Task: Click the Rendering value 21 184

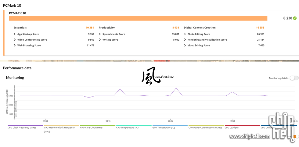Action: pos(261,40)
